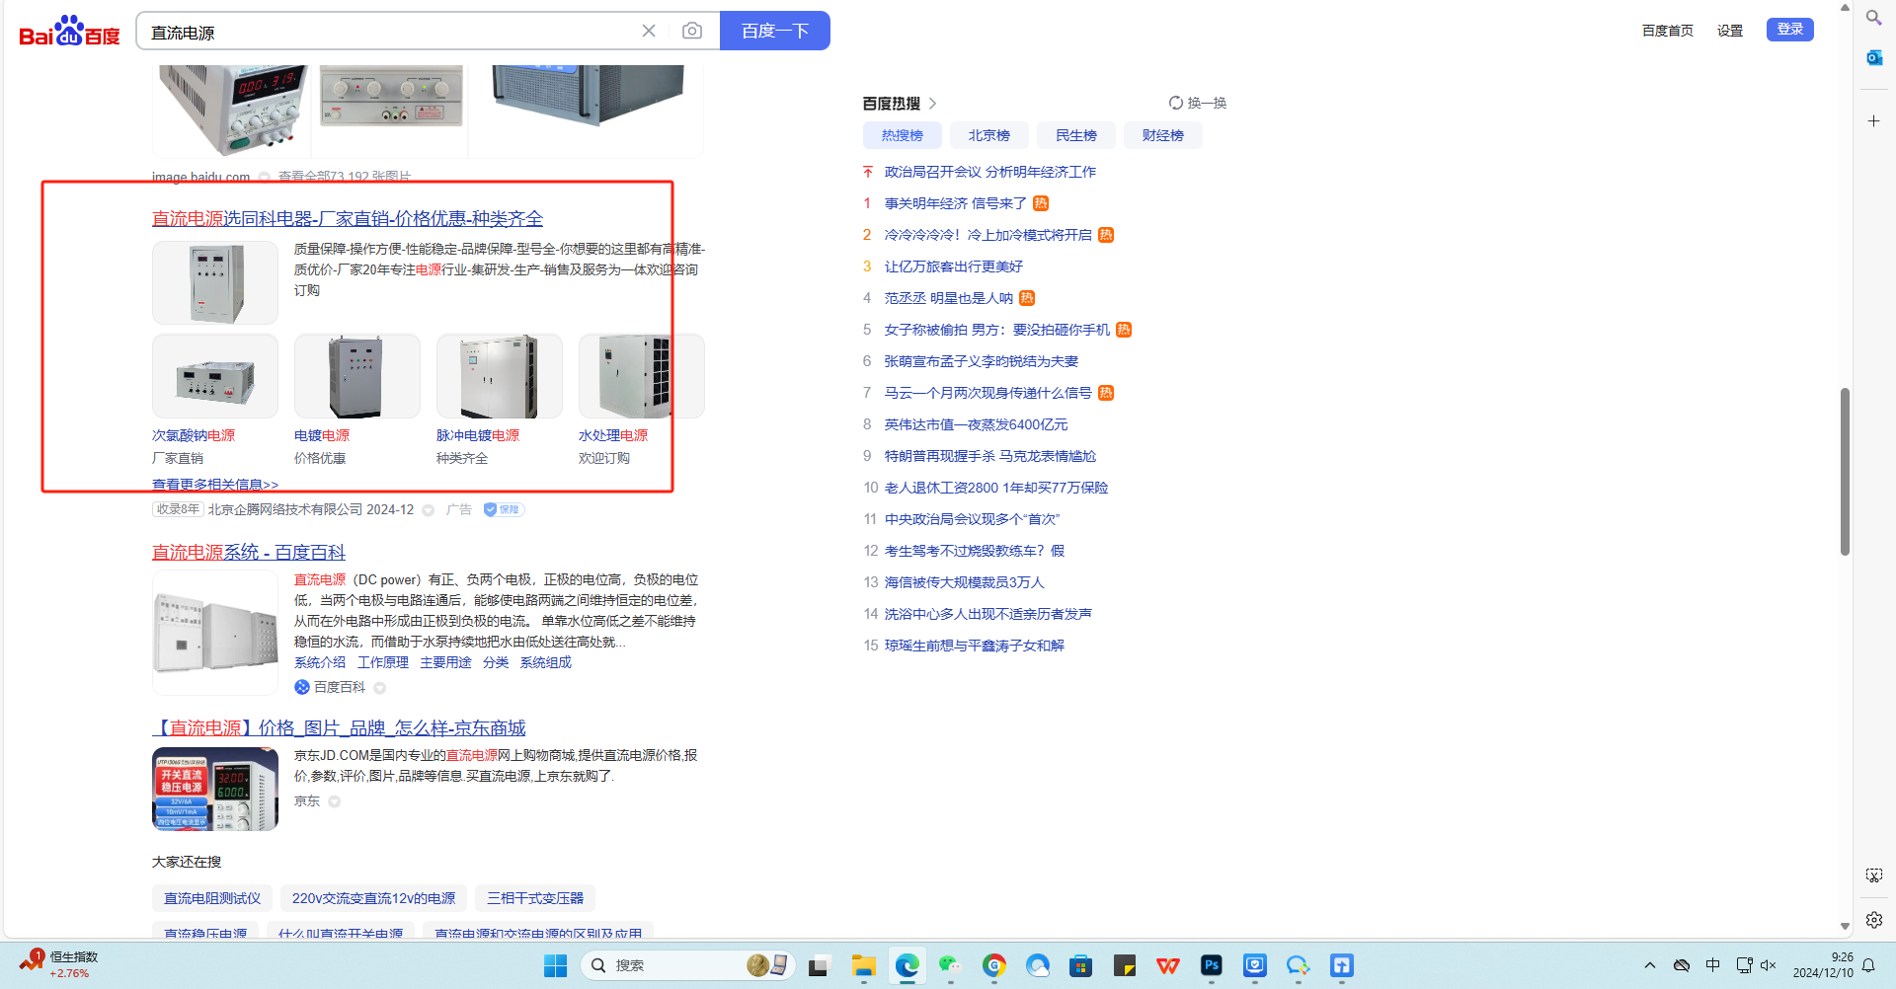This screenshot has width=1896, height=989.
Task: Click the network icon in the tray
Action: [1744, 965]
